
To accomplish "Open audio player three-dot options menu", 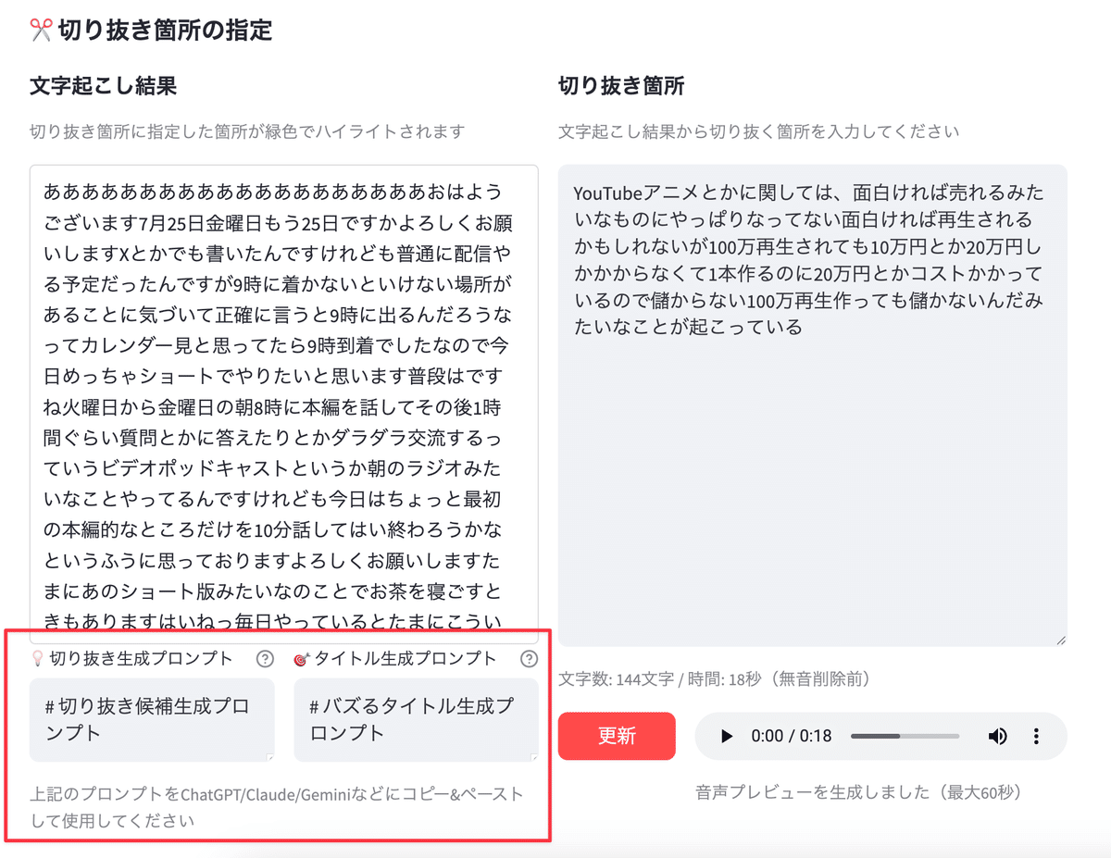I will pos(1036,736).
